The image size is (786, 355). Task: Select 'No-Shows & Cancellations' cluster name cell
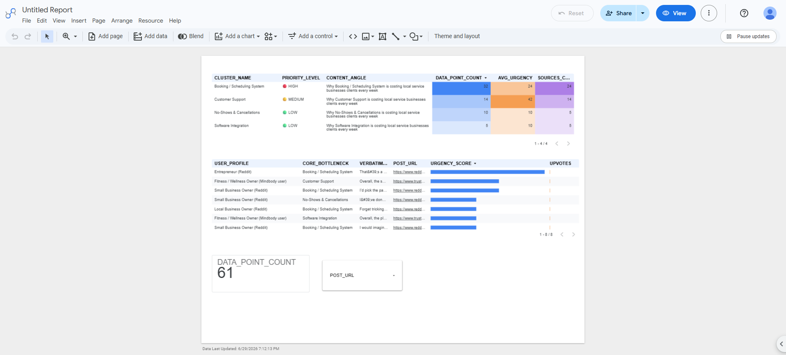point(237,113)
